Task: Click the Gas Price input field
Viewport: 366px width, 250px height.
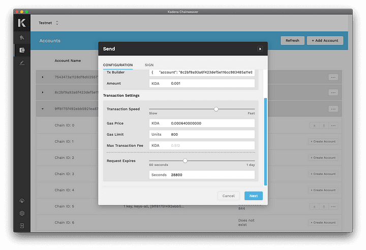Action: [202, 123]
